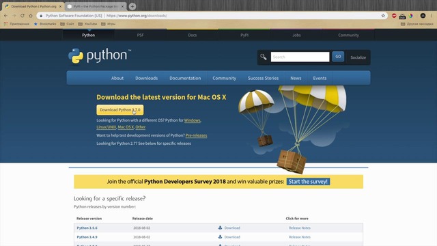
Task: Open the Игры bookmarks folder
Action: click(108, 24)
